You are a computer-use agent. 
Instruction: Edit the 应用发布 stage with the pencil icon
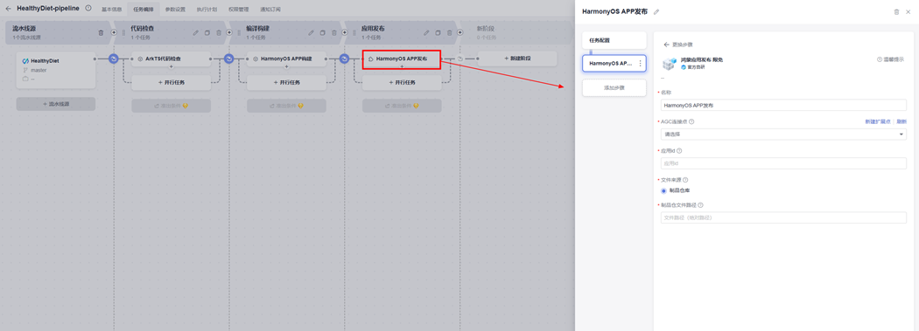(x=427, y=32)
